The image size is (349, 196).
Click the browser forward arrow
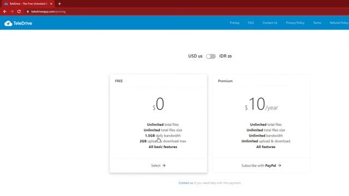[12, 11]
